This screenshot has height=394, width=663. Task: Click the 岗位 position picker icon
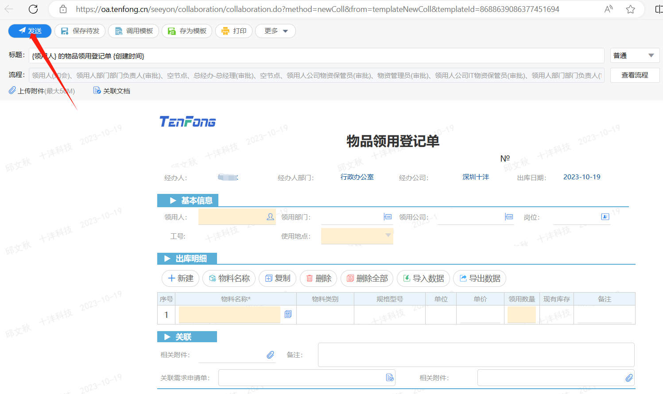click(605, 217)
